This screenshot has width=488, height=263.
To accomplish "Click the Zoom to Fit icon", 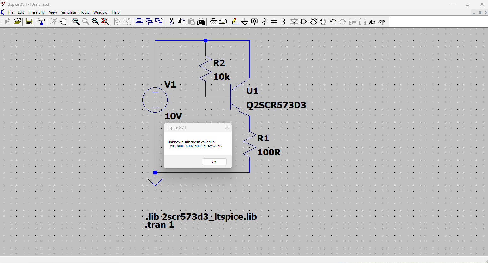I will tap(105, 21).
